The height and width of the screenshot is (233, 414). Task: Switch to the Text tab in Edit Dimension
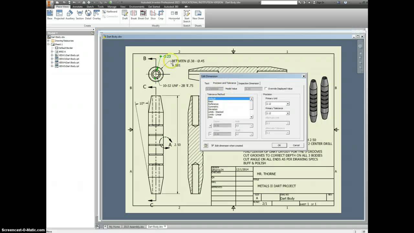coord(207,83)
